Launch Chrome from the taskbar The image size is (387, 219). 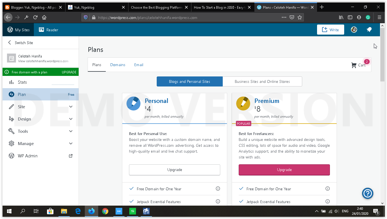(x=105, y=211)
